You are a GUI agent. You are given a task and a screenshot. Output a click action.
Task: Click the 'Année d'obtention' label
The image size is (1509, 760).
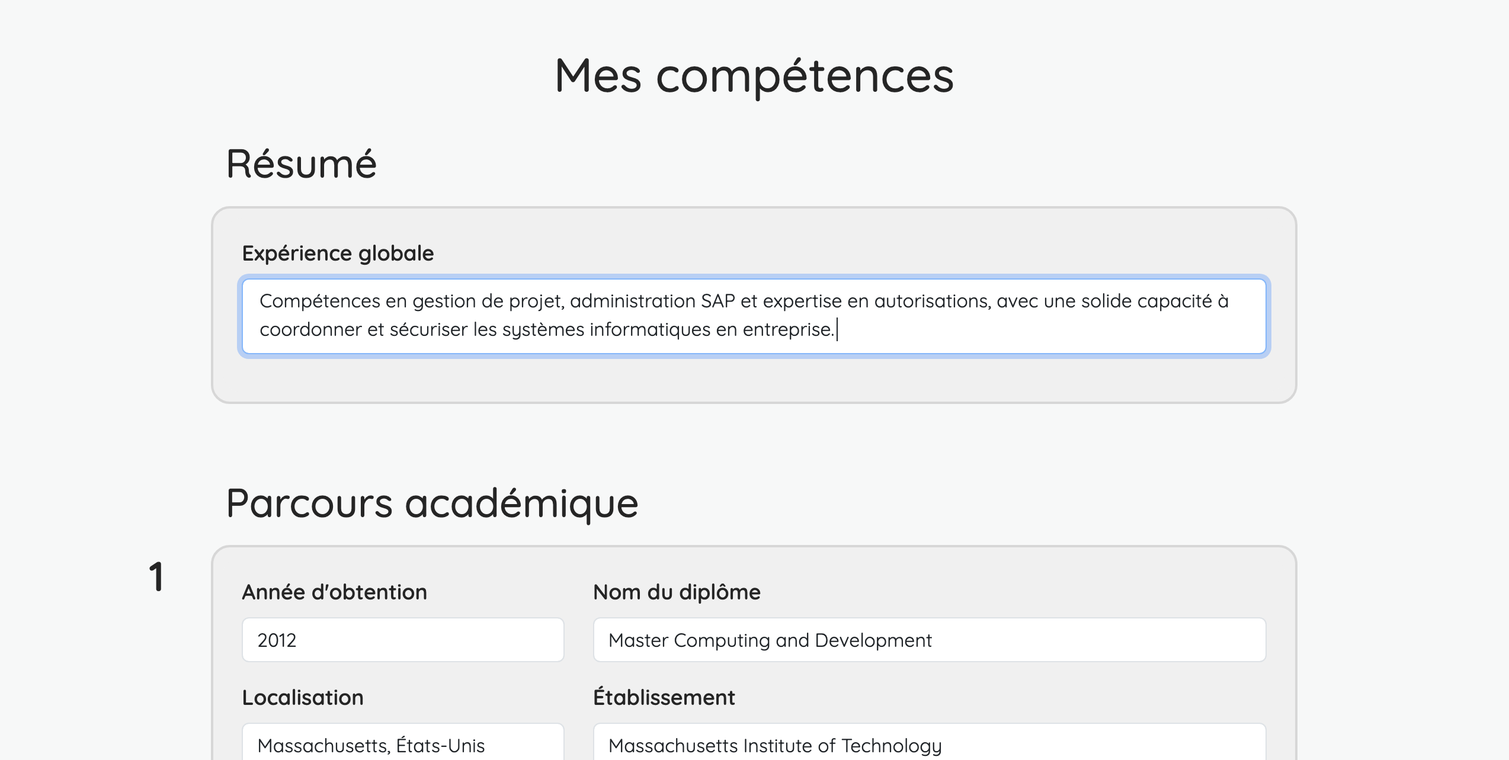click(334, 592)
